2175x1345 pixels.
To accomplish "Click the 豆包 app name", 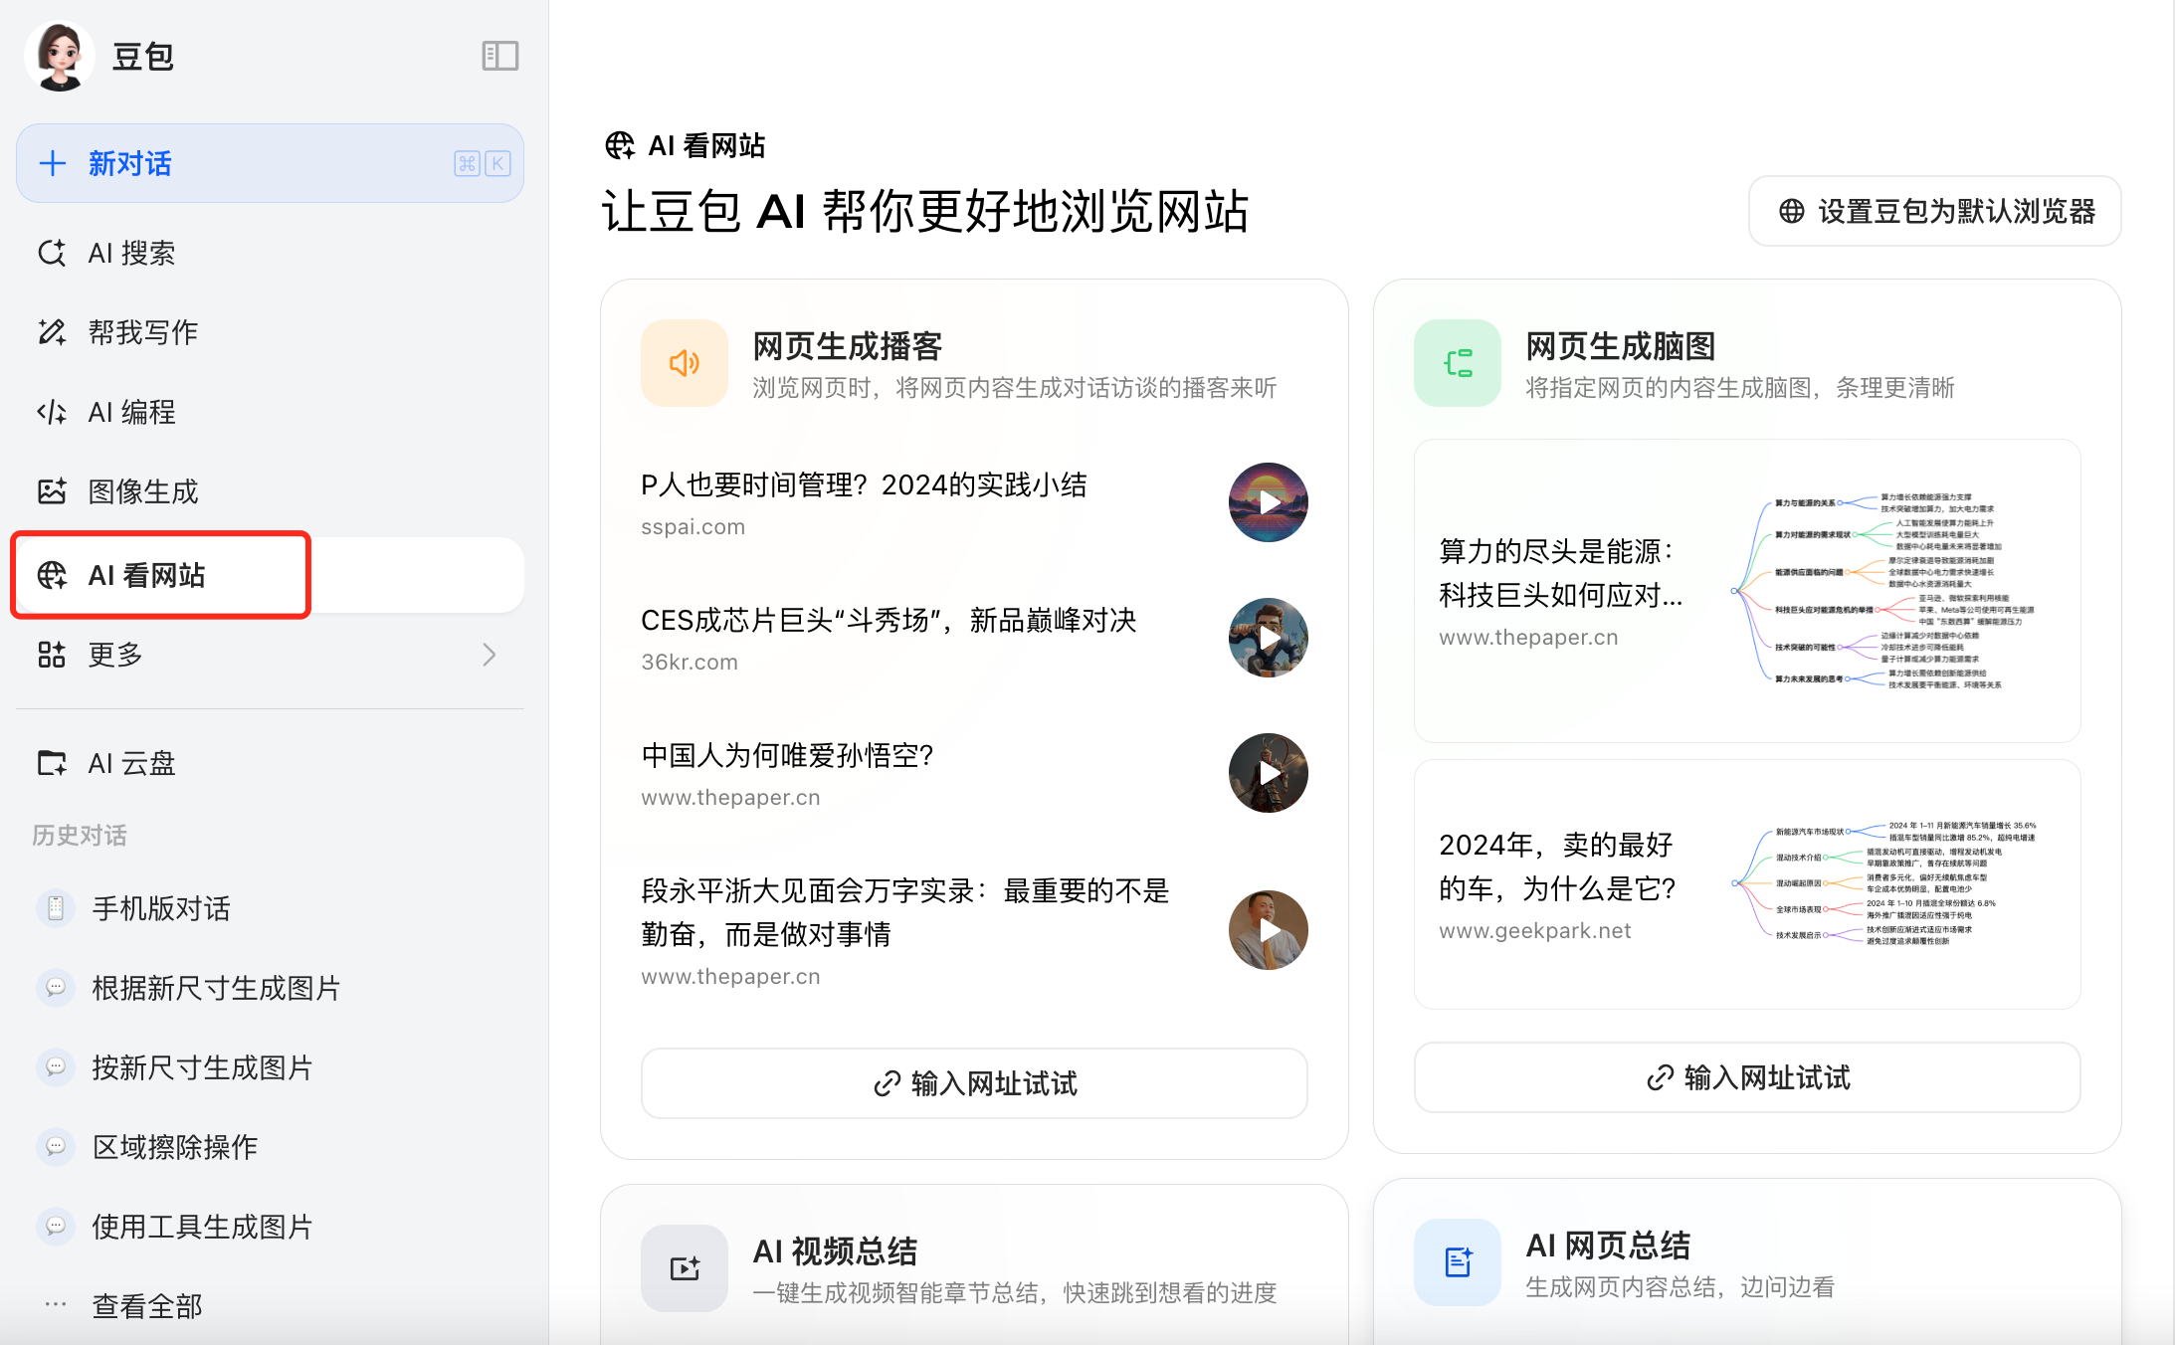I will tap(143, 57).
